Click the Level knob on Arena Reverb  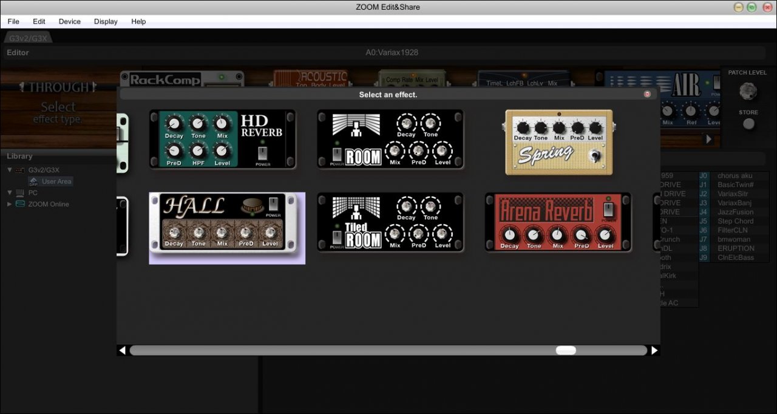click(605, 234)
